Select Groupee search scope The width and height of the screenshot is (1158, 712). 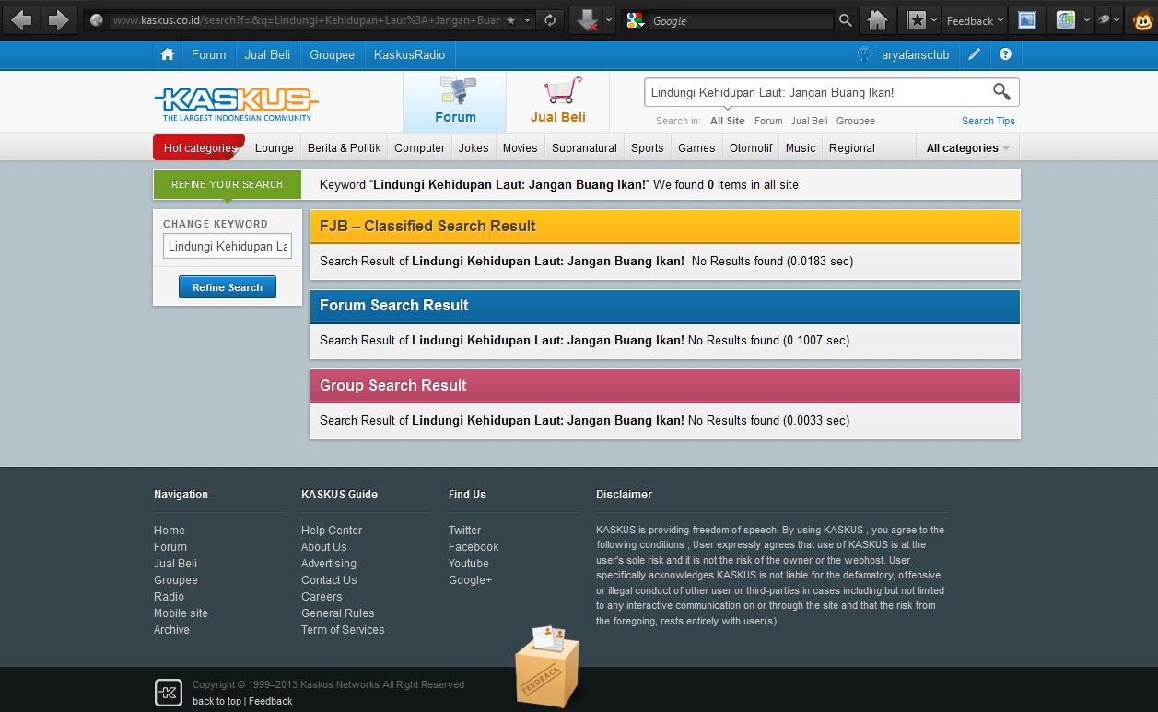click(856, 121)
